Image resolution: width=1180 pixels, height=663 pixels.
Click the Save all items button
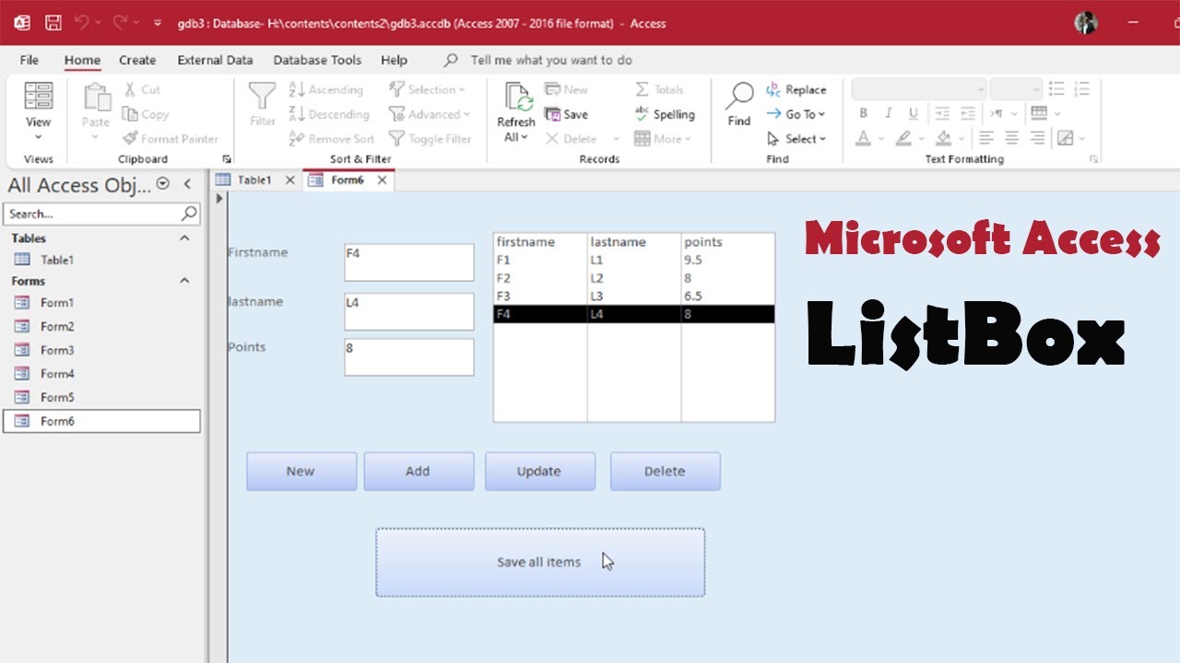point(540,563)
